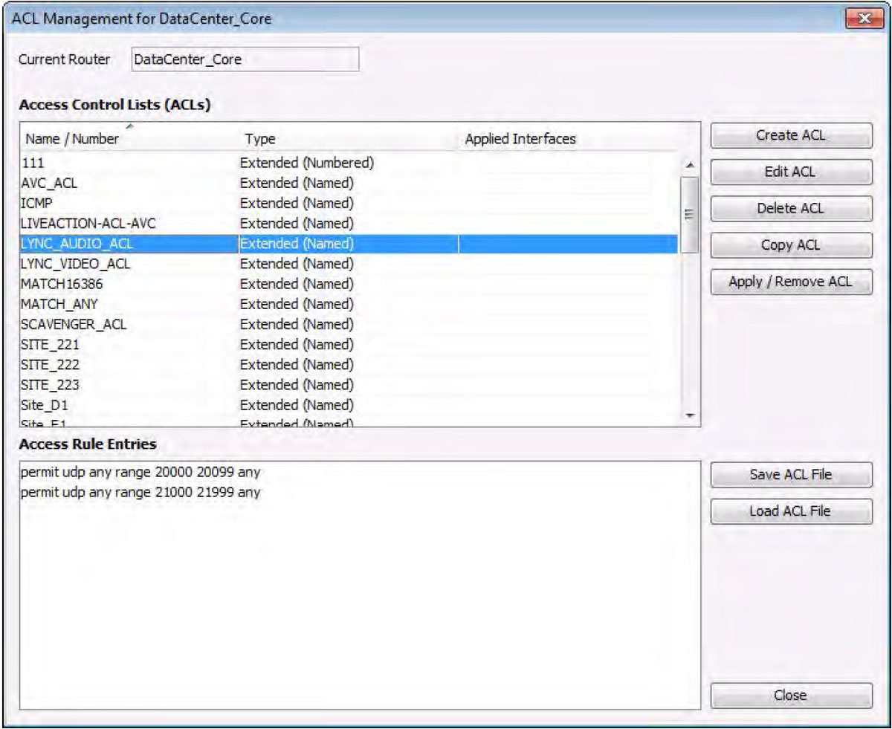892x729 pixels.
Task: Select ACL 111 in the list
Action: (34, 163)
